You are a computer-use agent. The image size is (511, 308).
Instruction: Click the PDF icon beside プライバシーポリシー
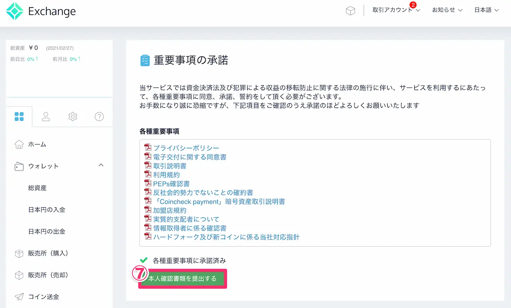tap(148, 148)
